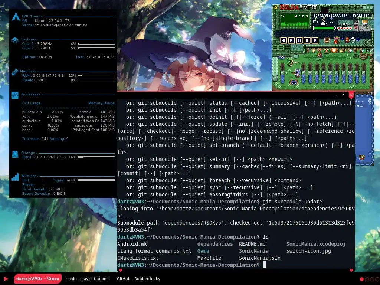Switch to the second workspace circle
Viewport: 380px width, 285px height.
click(367, 279)
